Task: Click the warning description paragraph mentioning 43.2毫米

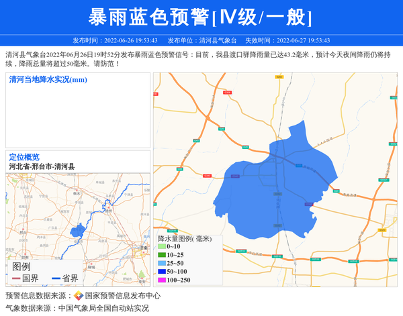Action: (x=198, y=59)
